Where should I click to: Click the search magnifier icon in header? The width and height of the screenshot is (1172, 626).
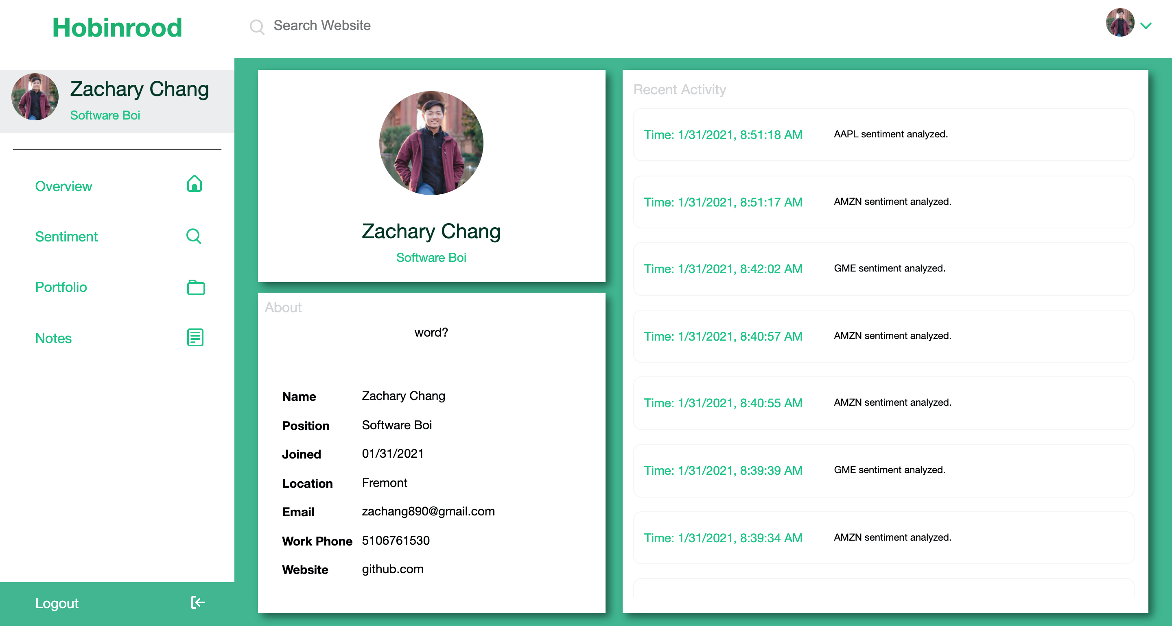tap(257, 26)
